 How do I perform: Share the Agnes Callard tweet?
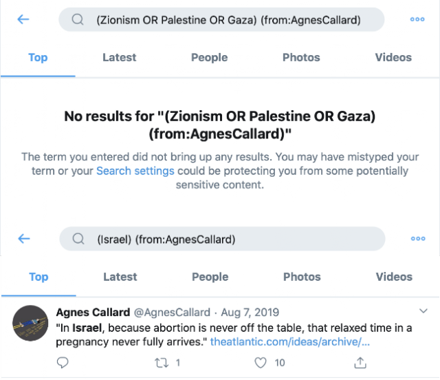pyautogui.click(x=360, y=362)
